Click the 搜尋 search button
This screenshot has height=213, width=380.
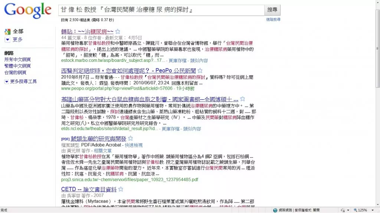[x=272, y=10]
